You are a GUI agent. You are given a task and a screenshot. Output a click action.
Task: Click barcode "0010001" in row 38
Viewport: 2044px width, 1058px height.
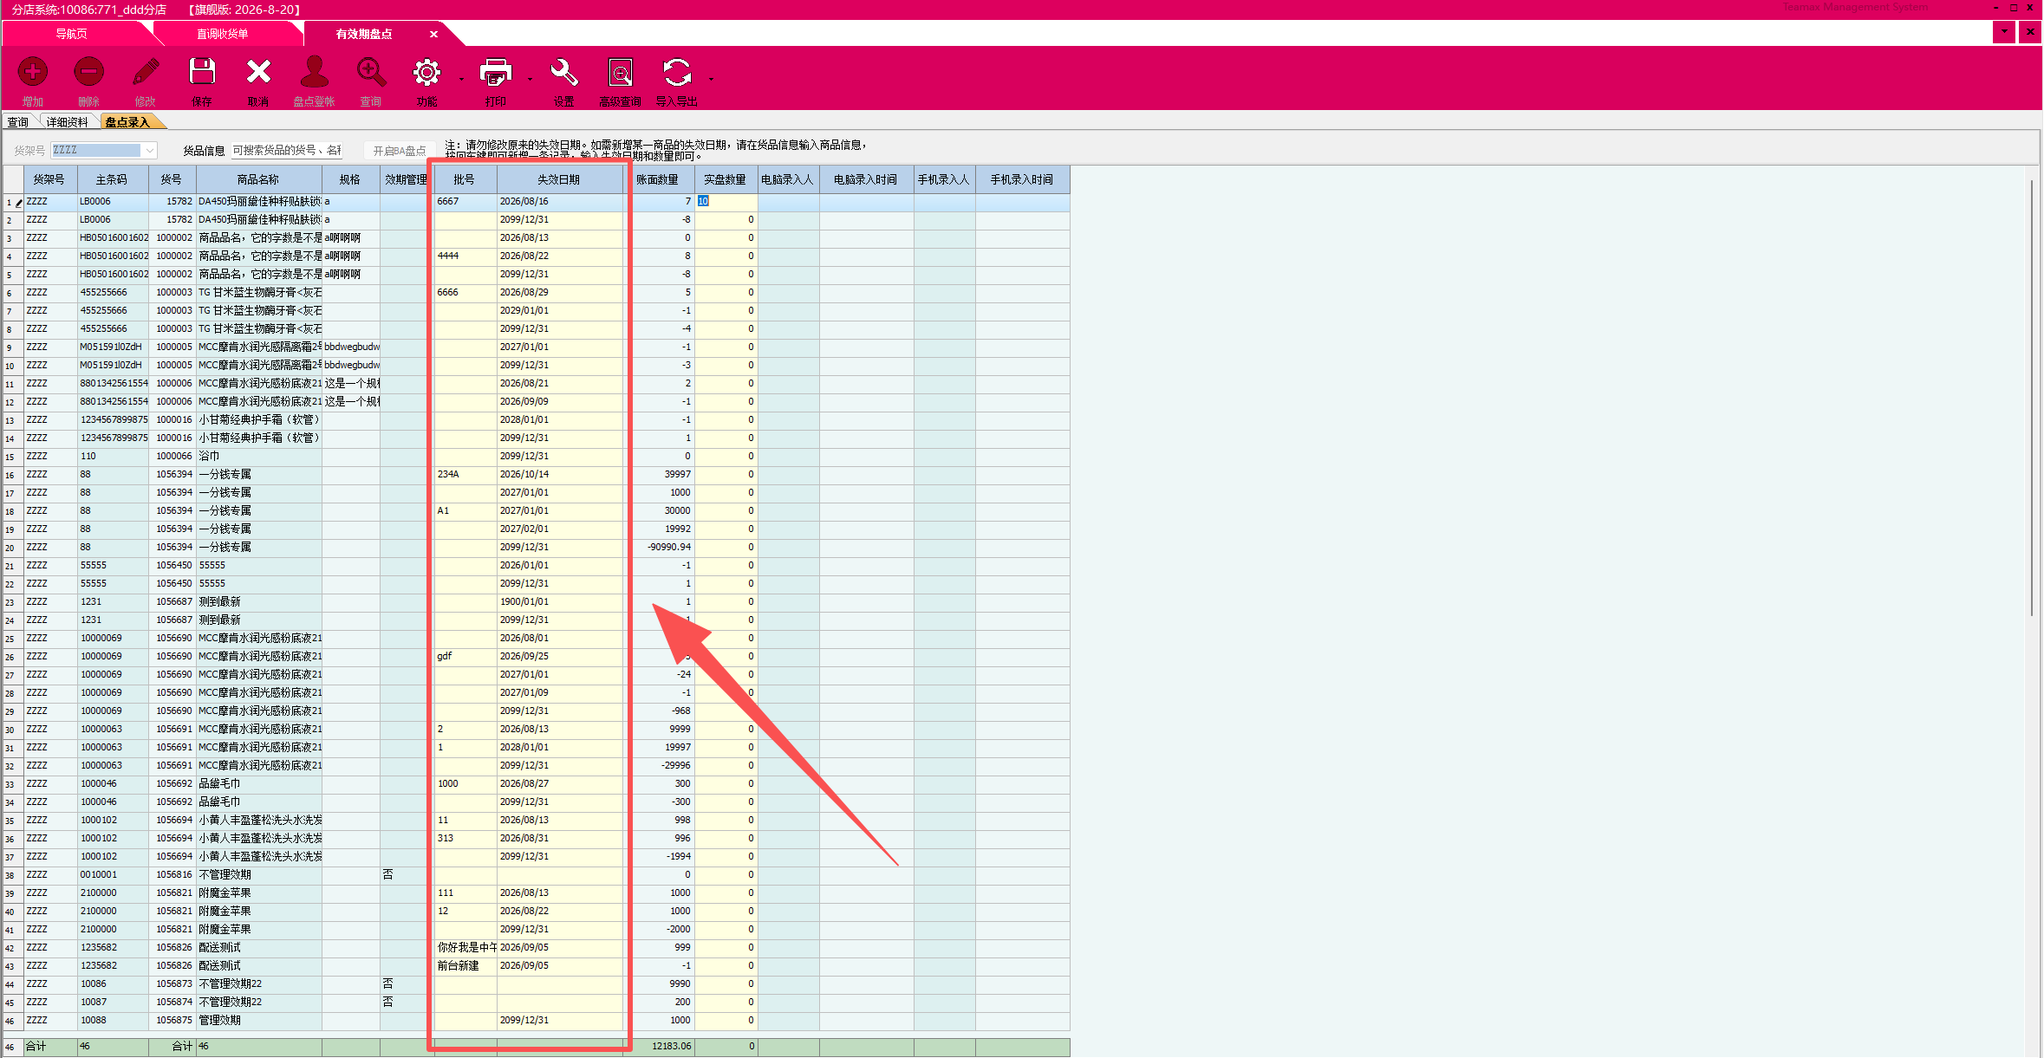tap(113, 875)
